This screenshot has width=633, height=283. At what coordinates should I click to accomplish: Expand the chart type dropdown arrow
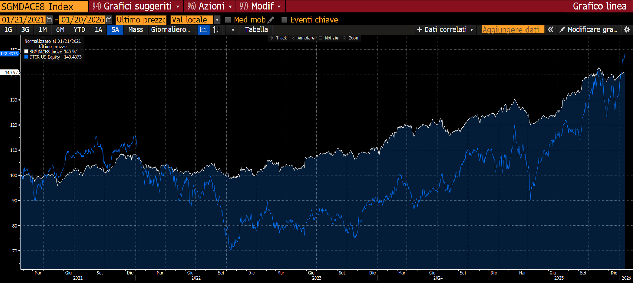(x=233, y=29)
